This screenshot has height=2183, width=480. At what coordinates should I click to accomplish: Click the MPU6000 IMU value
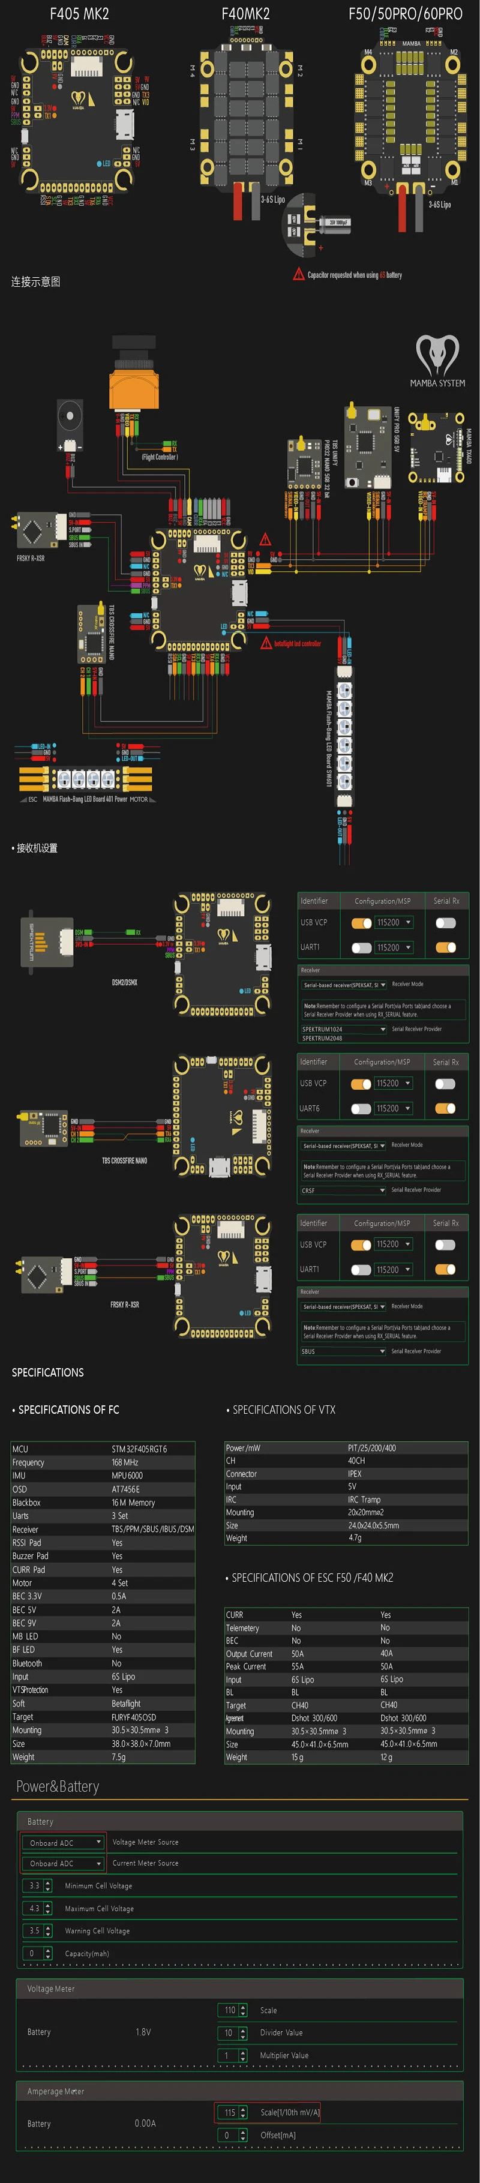(127, 1476)
